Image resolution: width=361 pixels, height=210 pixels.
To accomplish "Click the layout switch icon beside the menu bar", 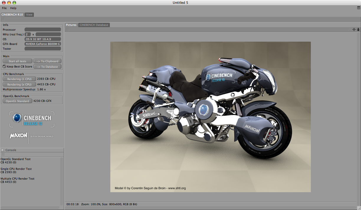I will coord(358,8).
